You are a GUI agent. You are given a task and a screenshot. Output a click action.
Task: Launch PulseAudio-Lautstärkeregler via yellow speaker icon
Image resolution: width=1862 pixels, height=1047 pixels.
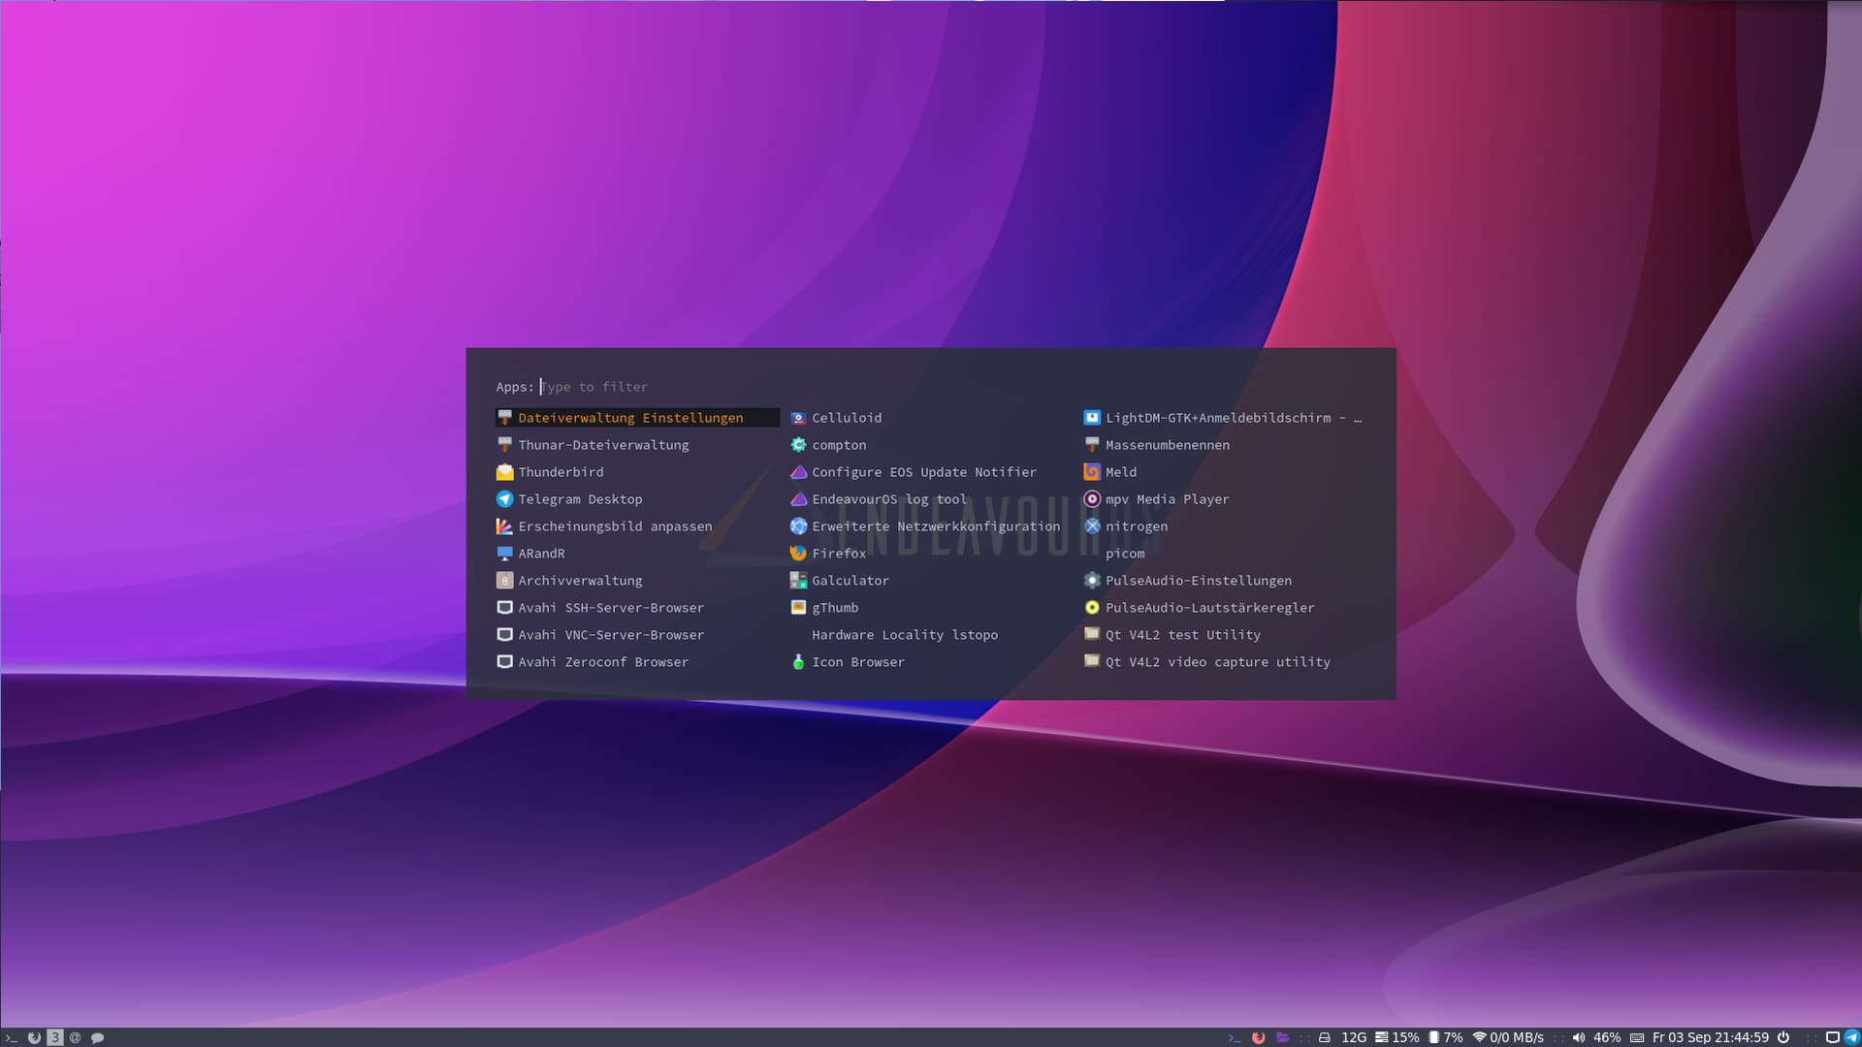(1092, 608)
